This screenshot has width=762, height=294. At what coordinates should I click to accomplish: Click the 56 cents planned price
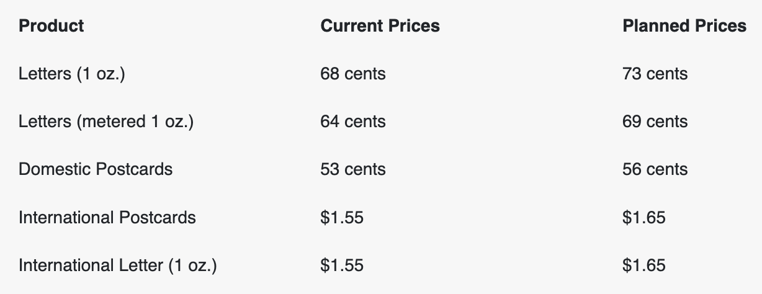tap(655, 169)
